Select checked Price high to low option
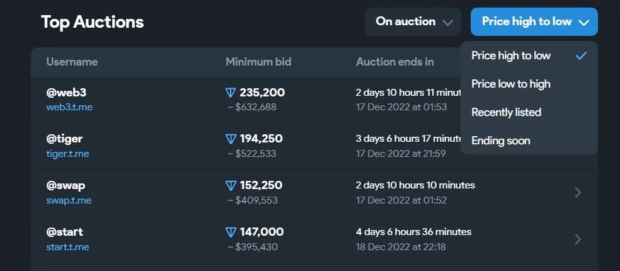This screenshot has width=620, height=271. [x=529, y=55]
